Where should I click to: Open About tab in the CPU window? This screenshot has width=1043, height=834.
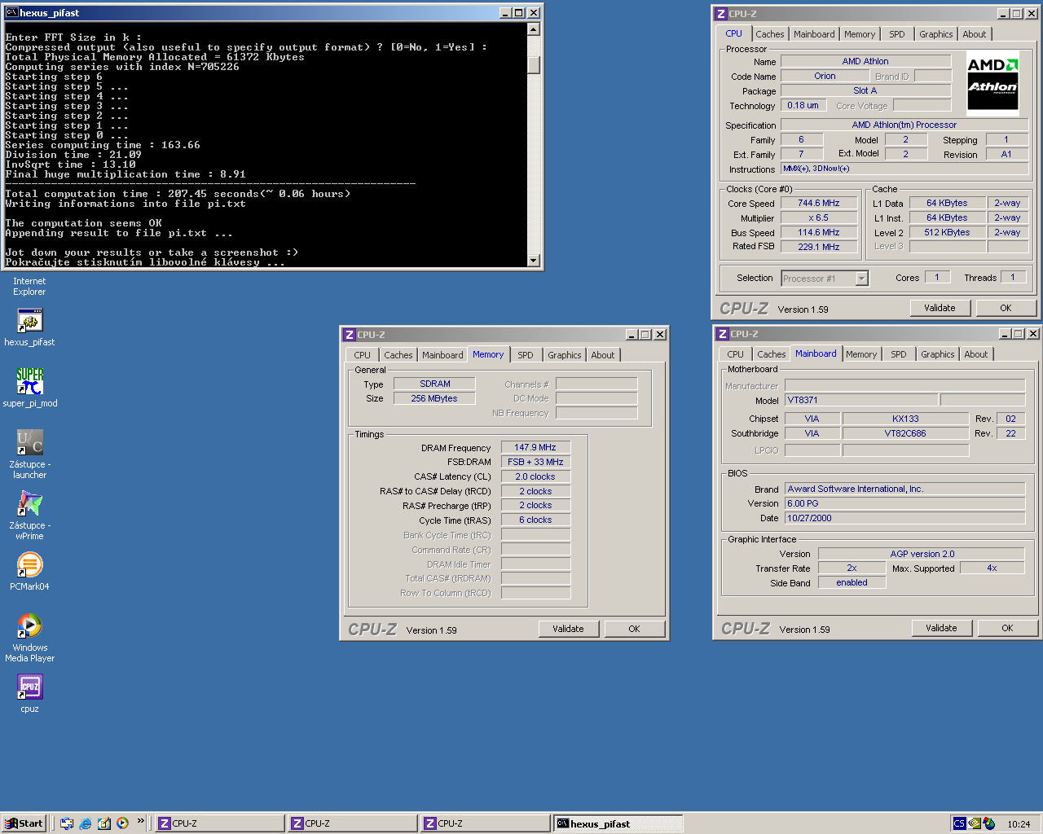974,34
